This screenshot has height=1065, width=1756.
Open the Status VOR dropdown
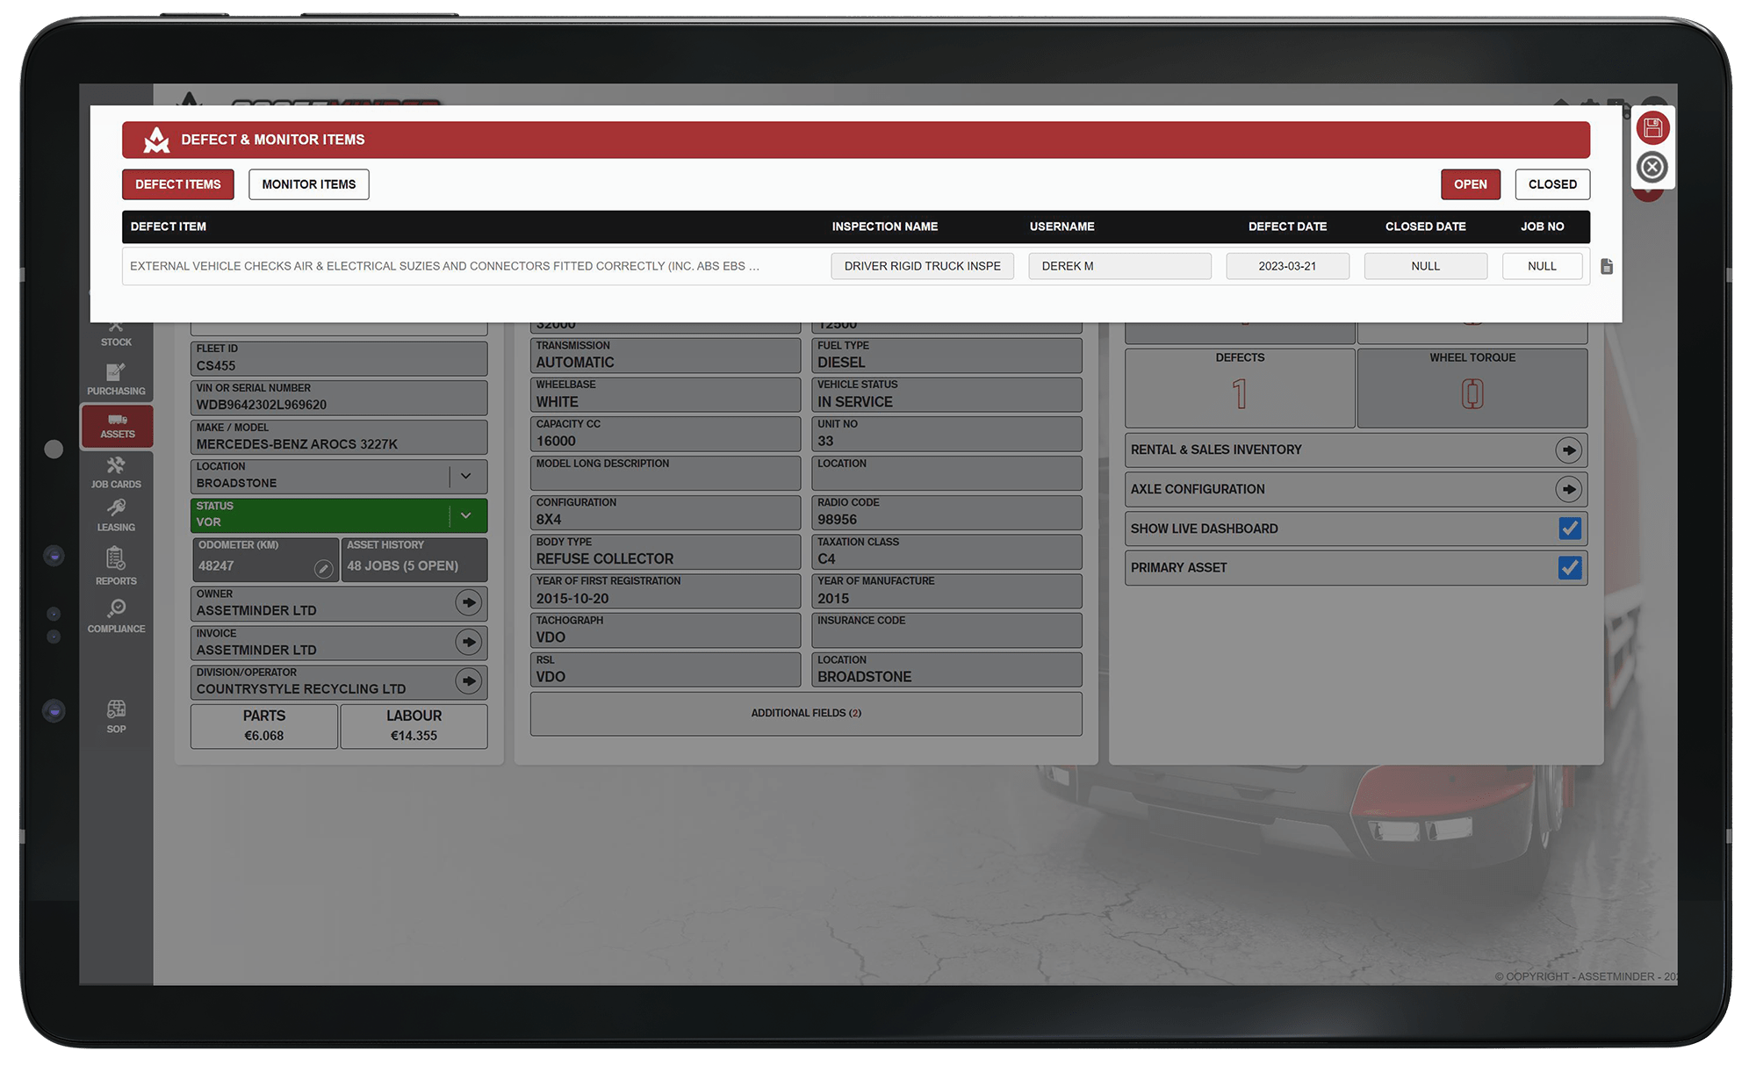click(x=466, y=515)
